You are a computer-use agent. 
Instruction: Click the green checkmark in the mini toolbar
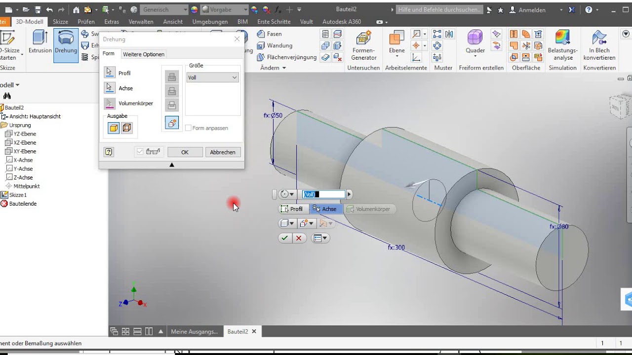coord(285,238)
